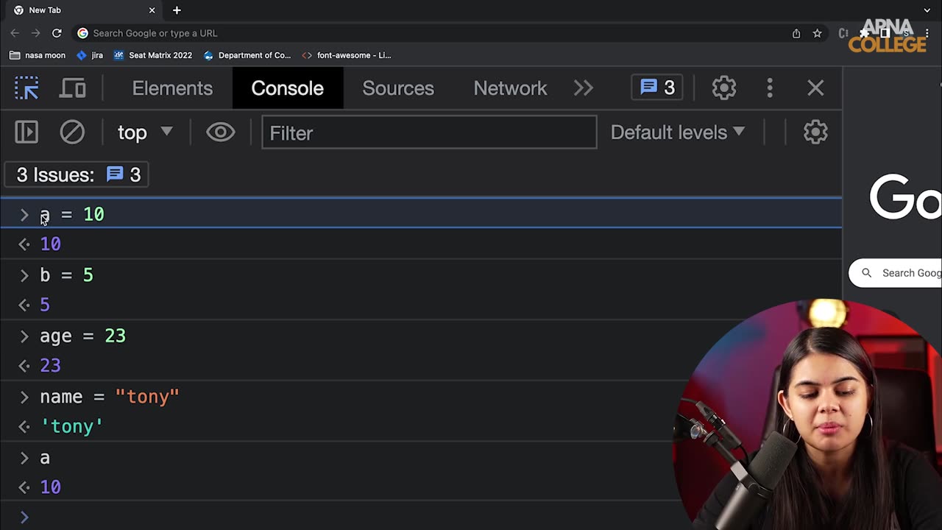
Task: Open the top JavaScript context dropdown
Action: (145, 132)
